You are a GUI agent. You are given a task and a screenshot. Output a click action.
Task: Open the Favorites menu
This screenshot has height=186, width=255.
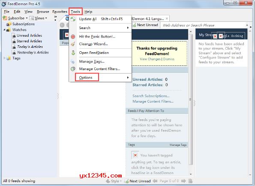click(60, 12)
